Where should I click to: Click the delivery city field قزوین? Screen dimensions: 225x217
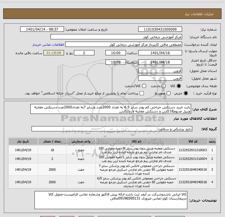coord(160,78)
